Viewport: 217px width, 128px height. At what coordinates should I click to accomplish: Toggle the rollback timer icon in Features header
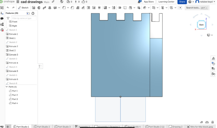[33, 13]
